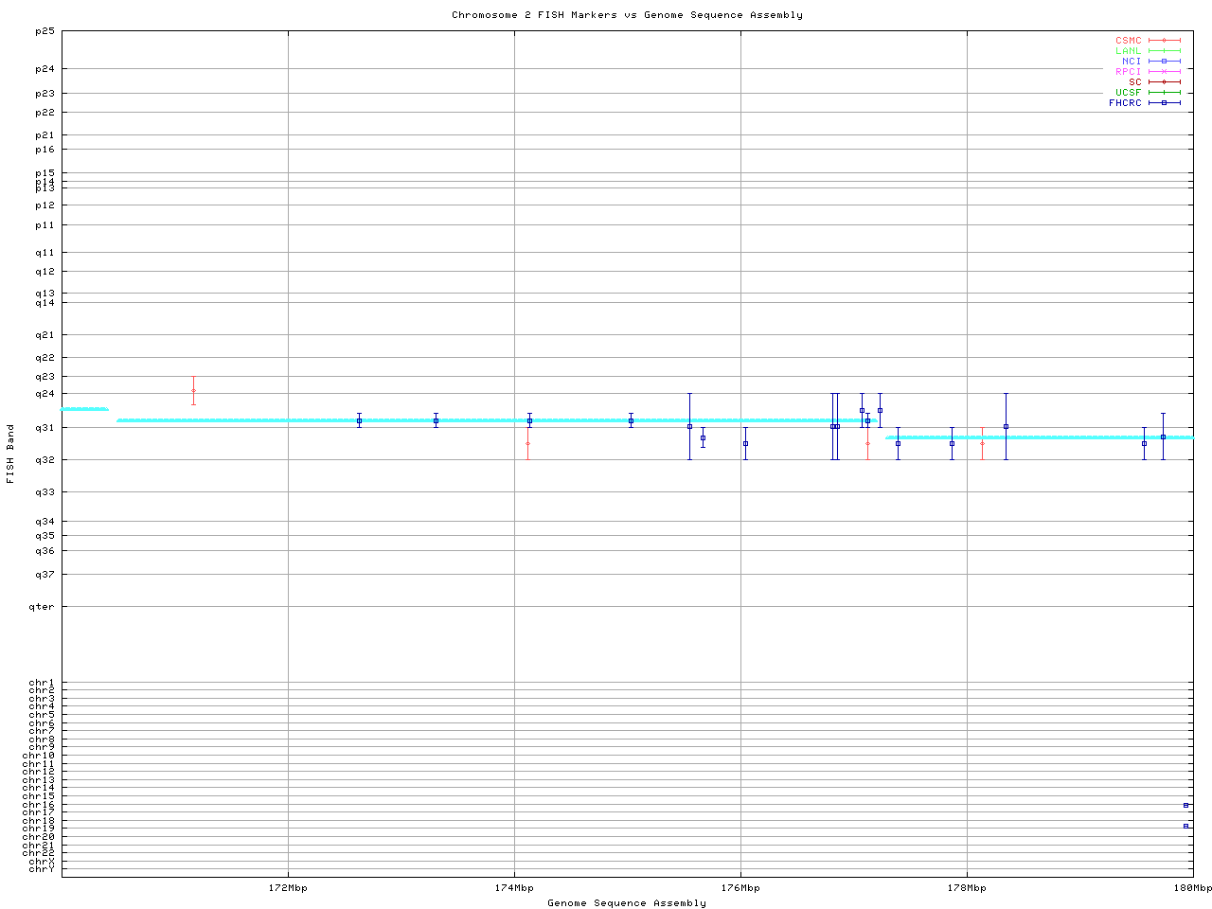This screenshot has height=909, width=1212.
Task: Select the q31 band label on y-axis
Action: [x=45, y=428]
